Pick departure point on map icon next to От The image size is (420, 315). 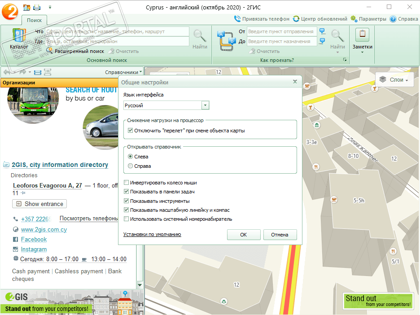coord(323,31)
